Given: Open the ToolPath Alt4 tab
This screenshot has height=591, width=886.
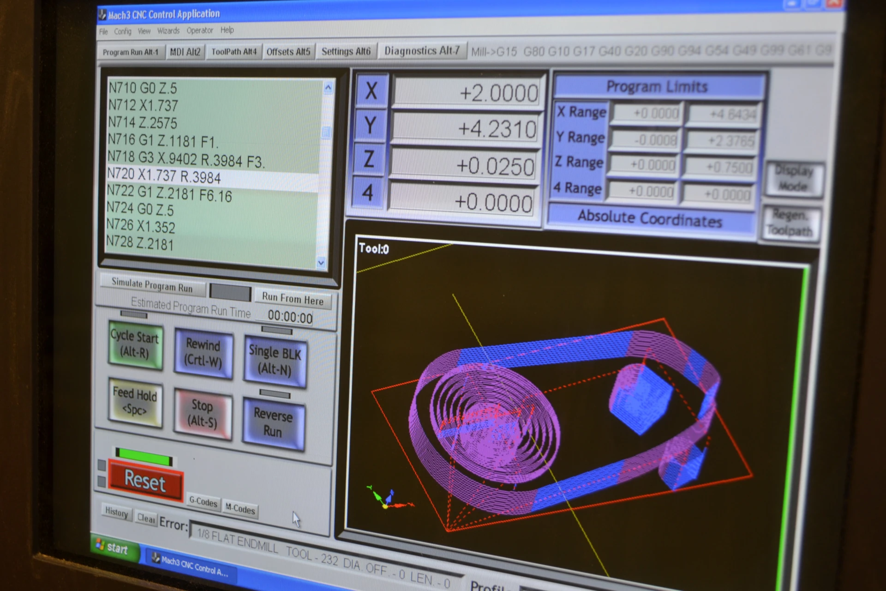Looking at the screenshot, I should 233,52.
